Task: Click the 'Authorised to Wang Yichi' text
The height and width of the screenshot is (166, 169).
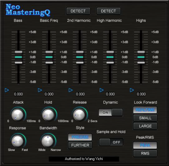Action: coord(84,159)
